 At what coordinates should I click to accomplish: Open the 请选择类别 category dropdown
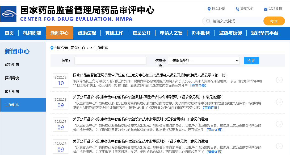tap(204, 61)
